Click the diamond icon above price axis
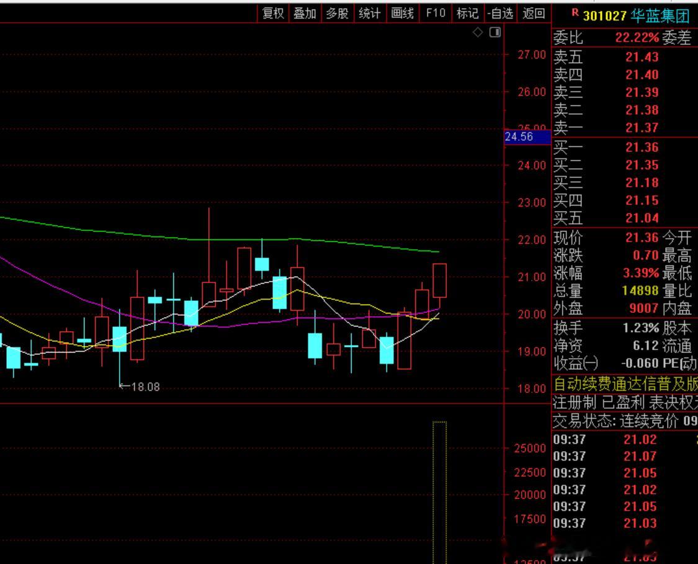Image resolution: width=698 pixels, height=564 pixels. tap(478, 32)
